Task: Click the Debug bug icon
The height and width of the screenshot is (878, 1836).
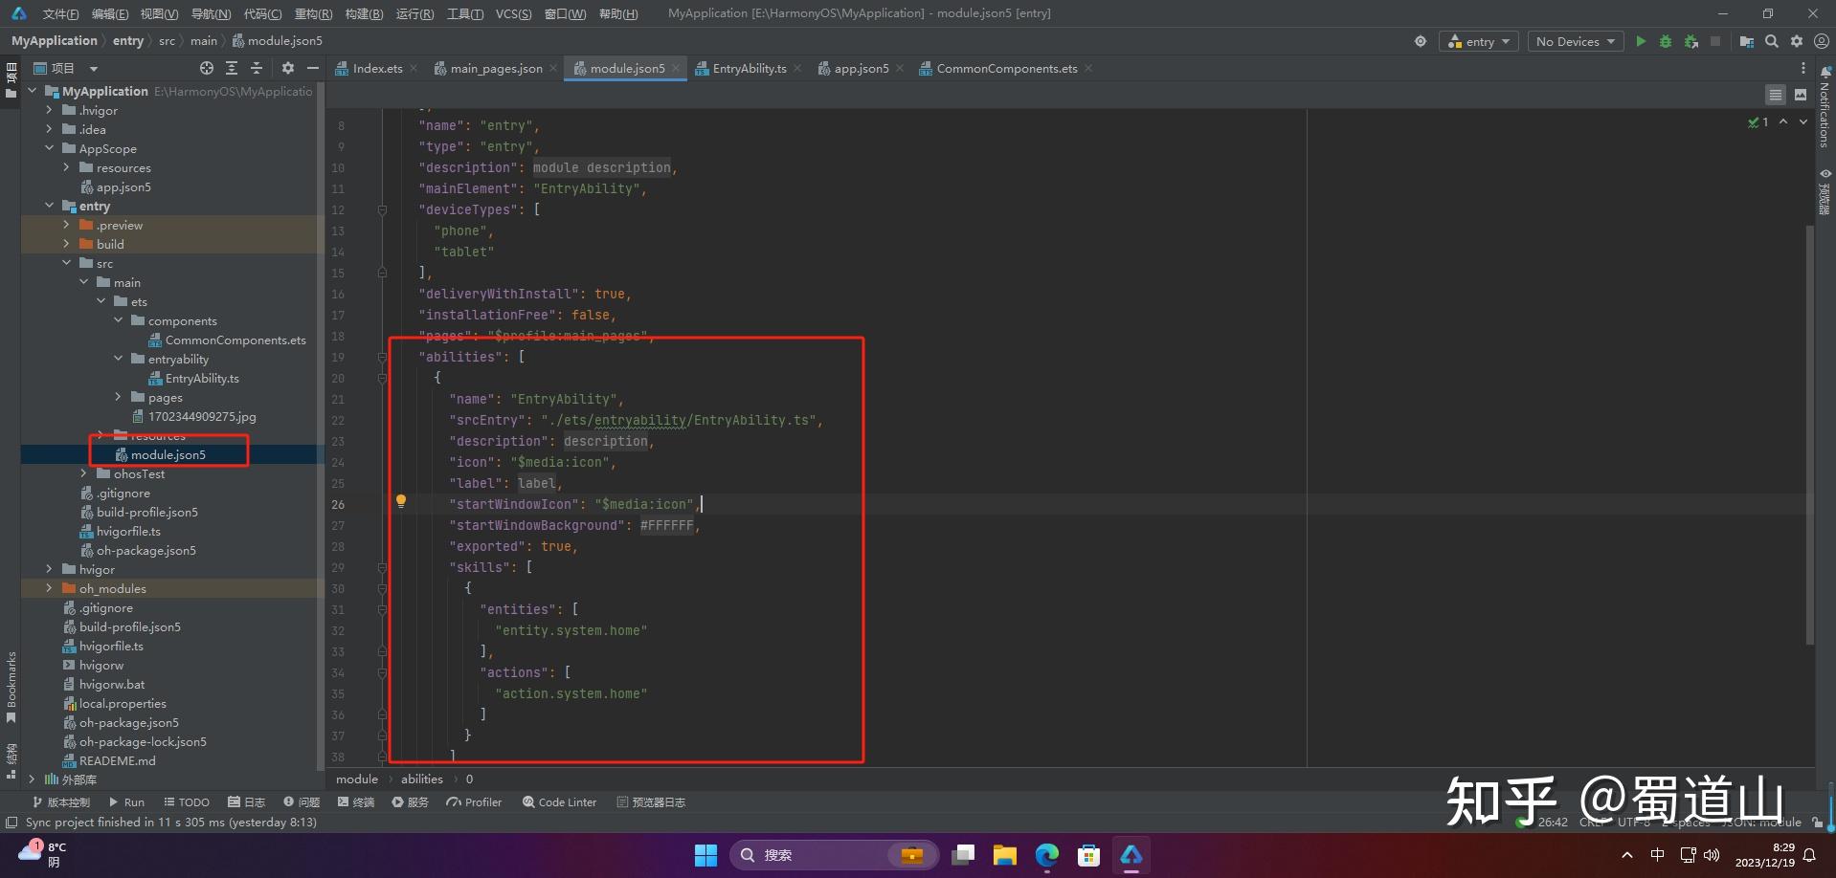Action: pyautogui.click(x=1666, y=41)
